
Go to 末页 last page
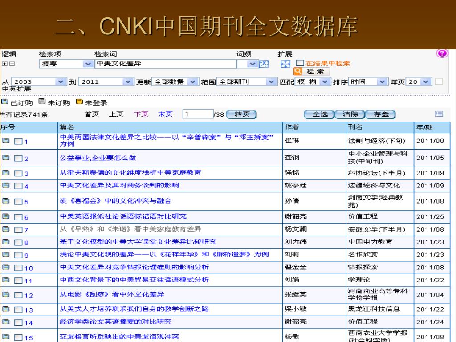165,114
